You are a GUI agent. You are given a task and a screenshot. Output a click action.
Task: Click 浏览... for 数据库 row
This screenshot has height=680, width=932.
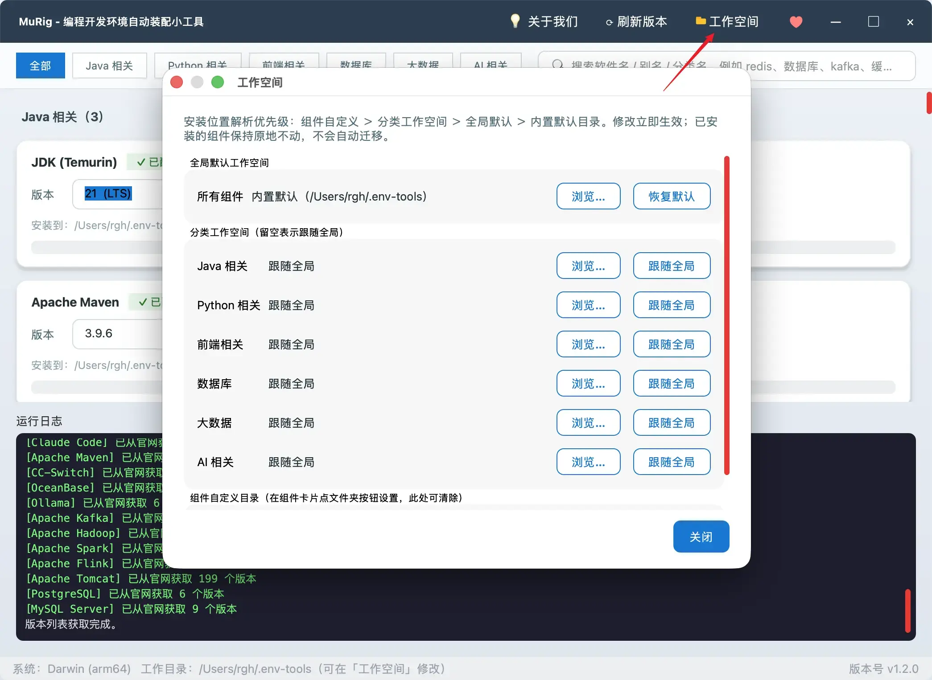click(588, 383)
